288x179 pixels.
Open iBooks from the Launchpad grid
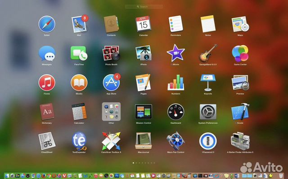tap(79, 83)
